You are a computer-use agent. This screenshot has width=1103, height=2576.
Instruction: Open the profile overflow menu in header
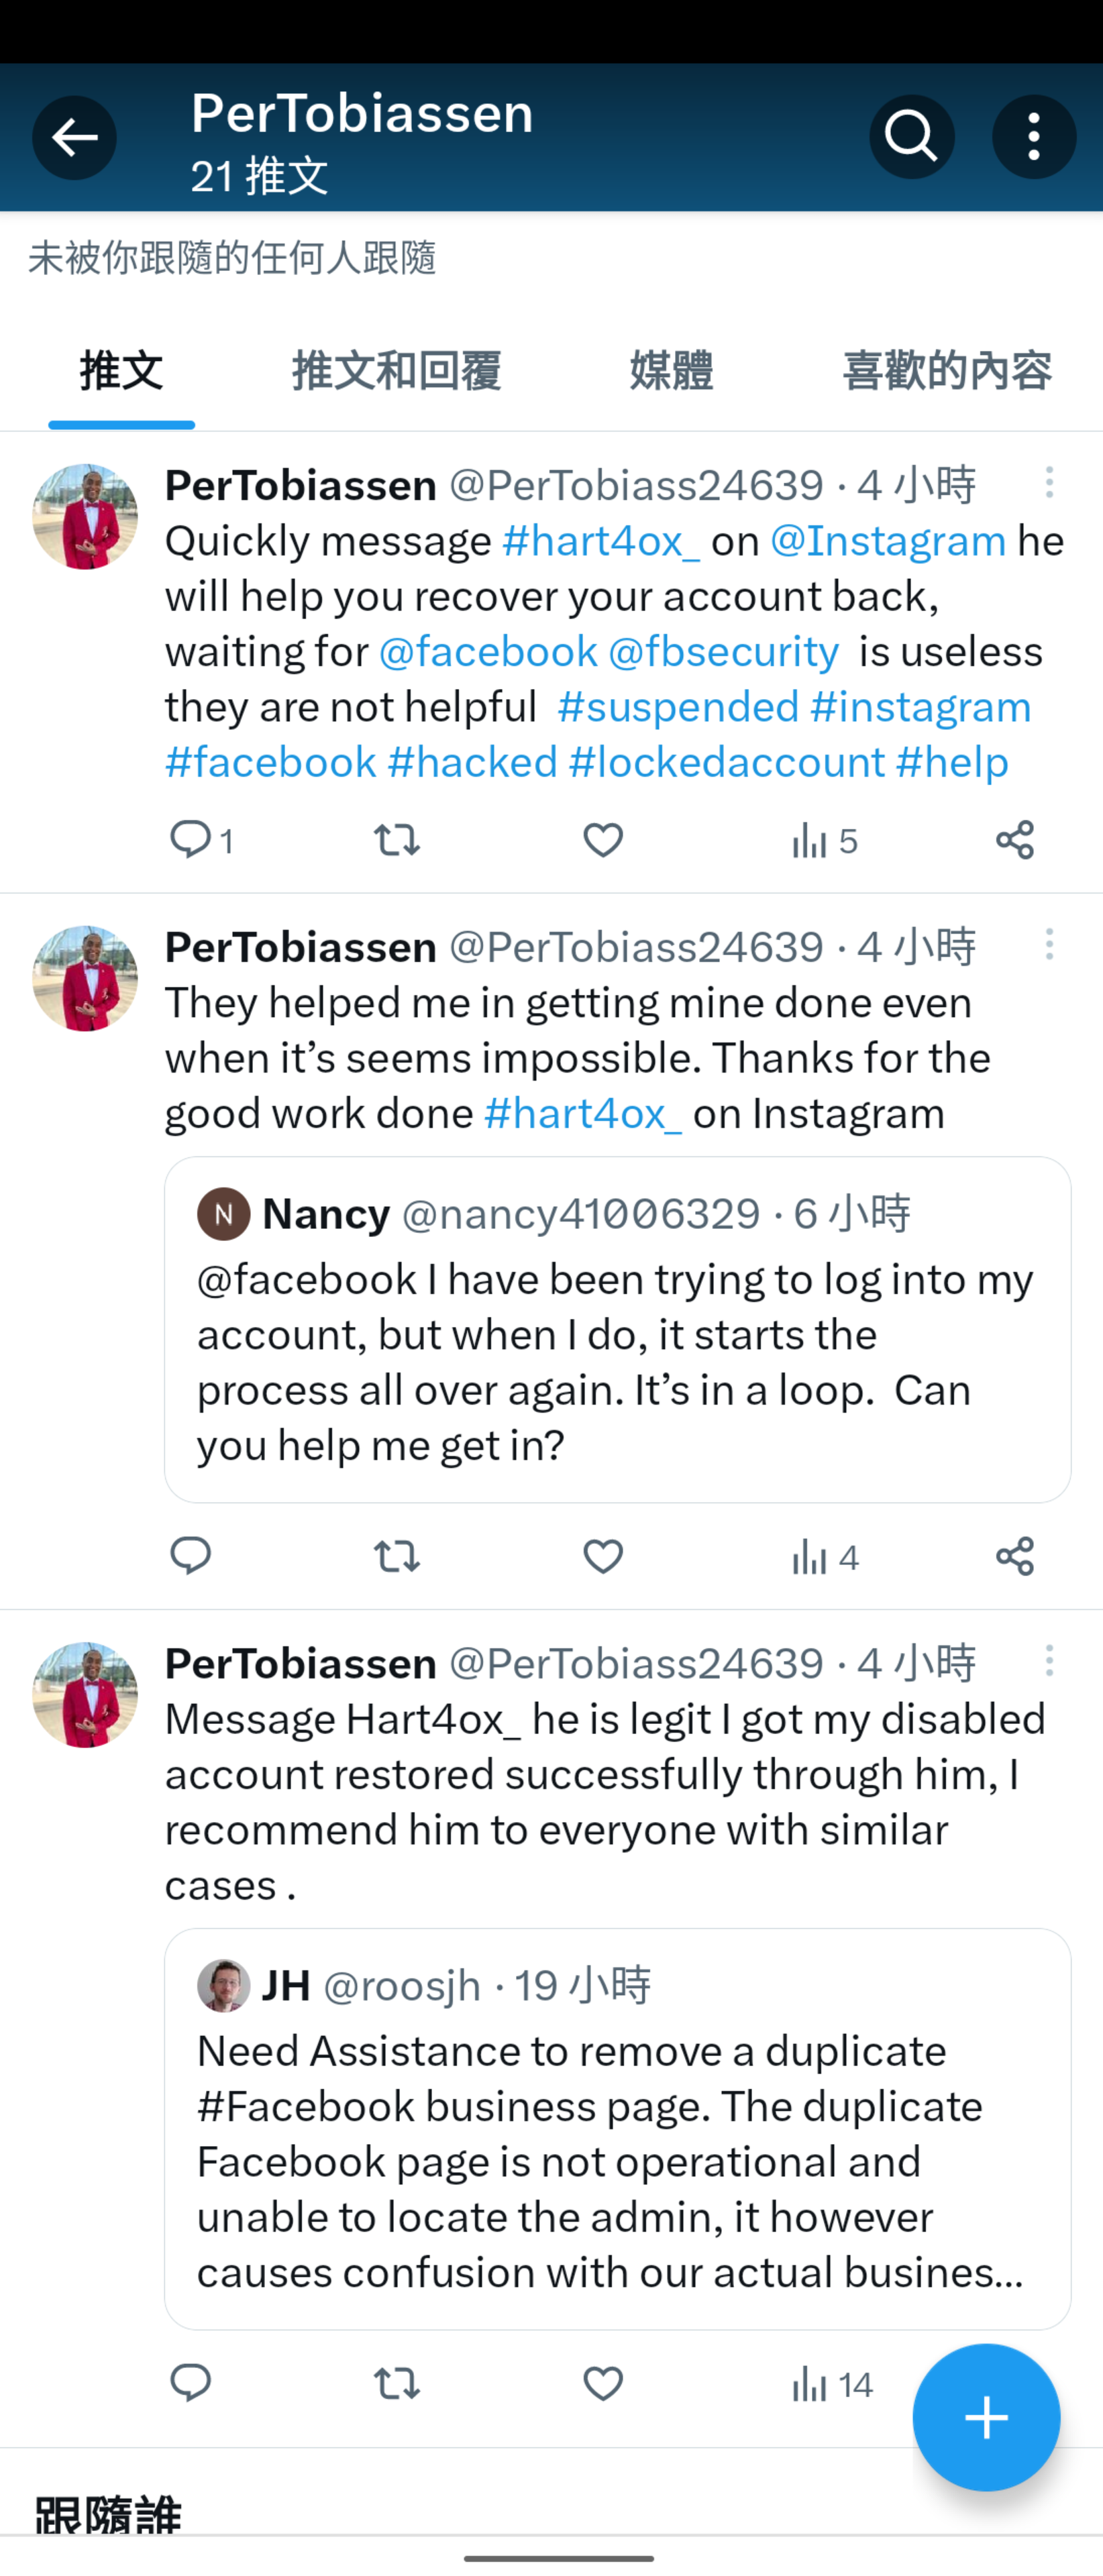(1033, 137)
